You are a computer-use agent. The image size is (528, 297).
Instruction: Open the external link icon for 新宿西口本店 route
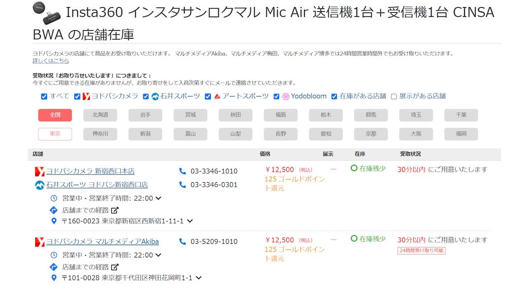pos(115,210)
